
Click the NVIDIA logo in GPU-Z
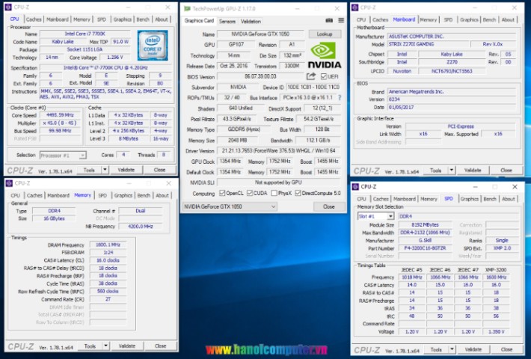(325, 55)
